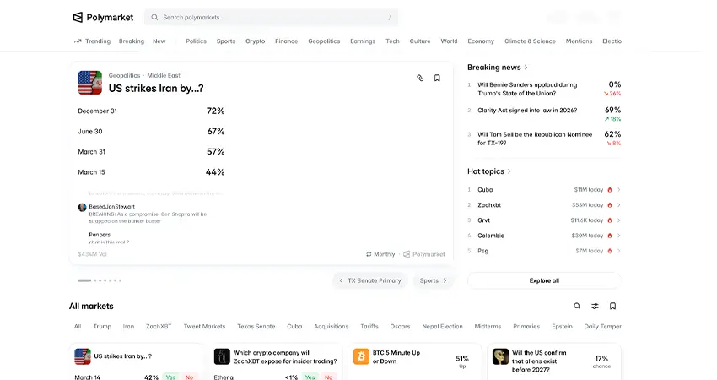Switch to the Crypto category tab
This screenshot has height=380, width=717.
point(255,41)
